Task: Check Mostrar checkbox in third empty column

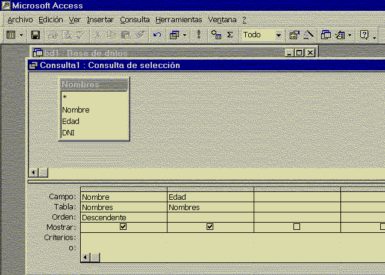Action: pyautogui.click(x=296, y=227)
